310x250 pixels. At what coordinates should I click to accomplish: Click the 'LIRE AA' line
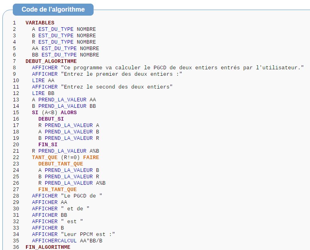43,81
